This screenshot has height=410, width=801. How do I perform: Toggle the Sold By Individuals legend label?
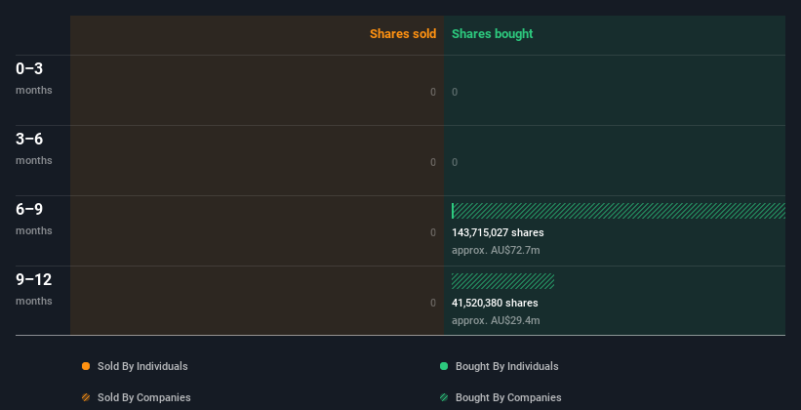tap(142, 366)
